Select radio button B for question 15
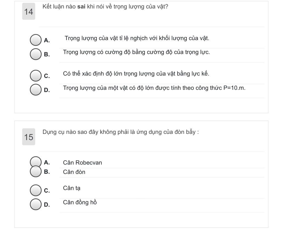281x231 pixels. [36, 171]
